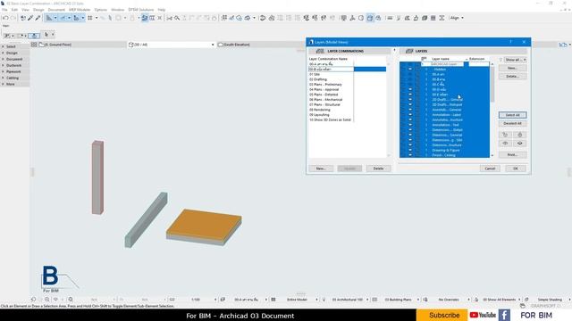The width and height of the screenshot is (572, 321).
Task: Click the search layers input field
Action: tap(442, 64)
